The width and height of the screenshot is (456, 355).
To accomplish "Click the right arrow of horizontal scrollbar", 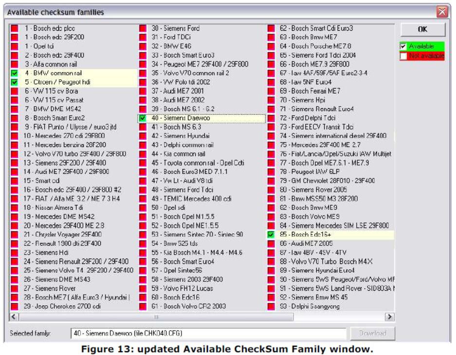I will click(390, 317).
